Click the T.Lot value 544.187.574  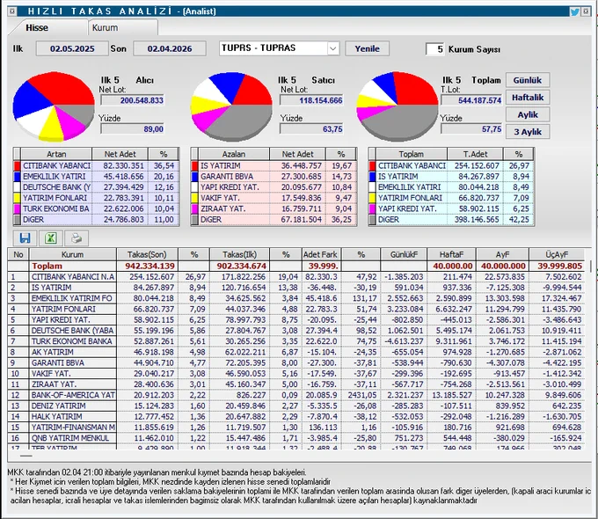pyautogui.click(x=471, y=100)
